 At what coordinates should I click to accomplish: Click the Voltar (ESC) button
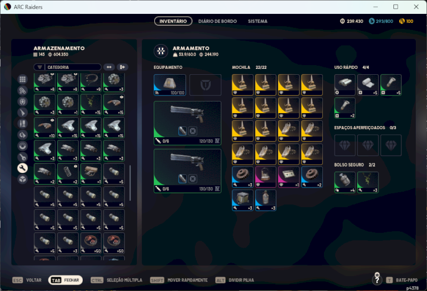tap(27, 280)
